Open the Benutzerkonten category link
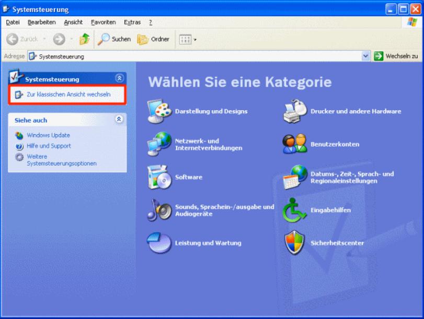 pos(335,144)
